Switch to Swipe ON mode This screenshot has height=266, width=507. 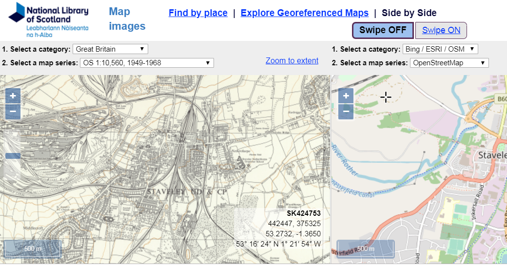(441, 30)
